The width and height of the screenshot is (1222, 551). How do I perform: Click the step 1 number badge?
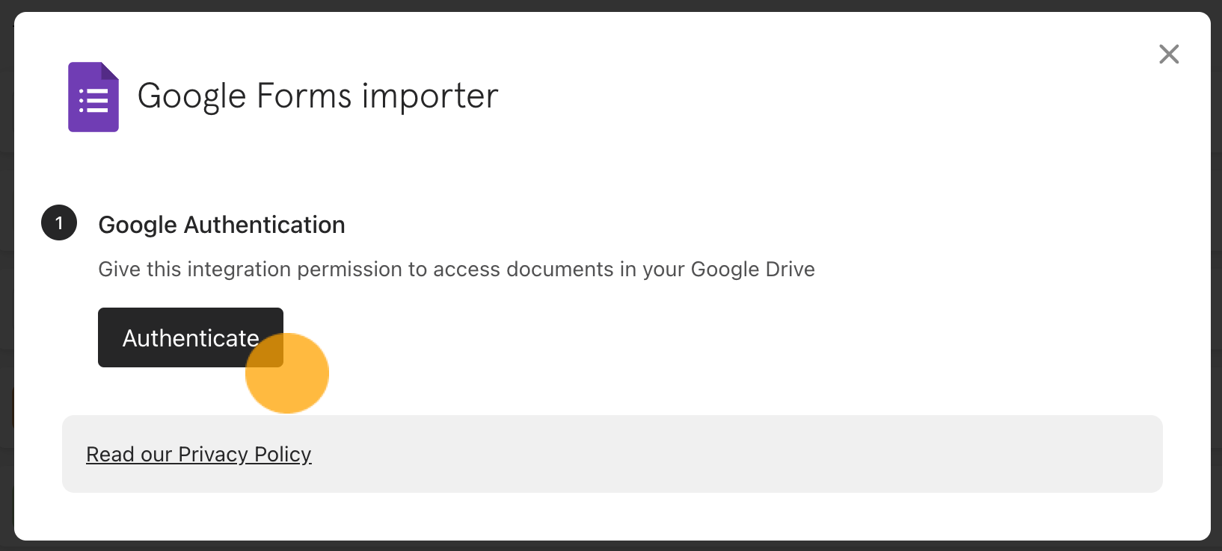click(59, 222)
